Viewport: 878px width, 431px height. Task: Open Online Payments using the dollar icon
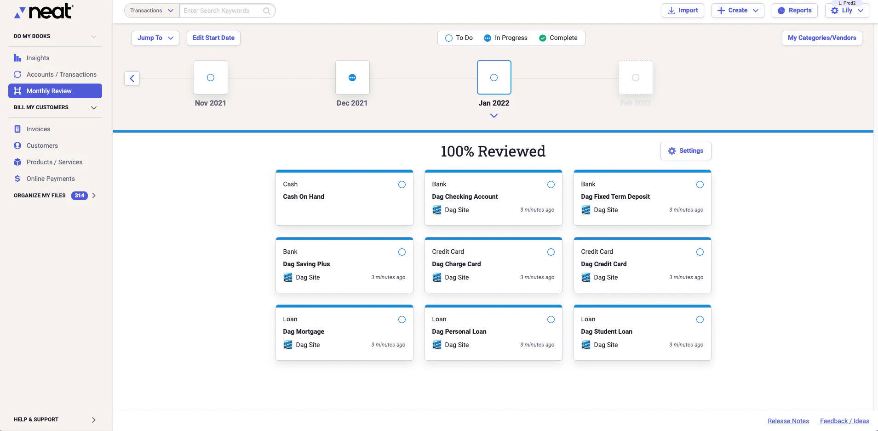point(17,179)
